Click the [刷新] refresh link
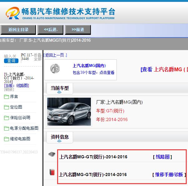188x186 pixels. 9,89
